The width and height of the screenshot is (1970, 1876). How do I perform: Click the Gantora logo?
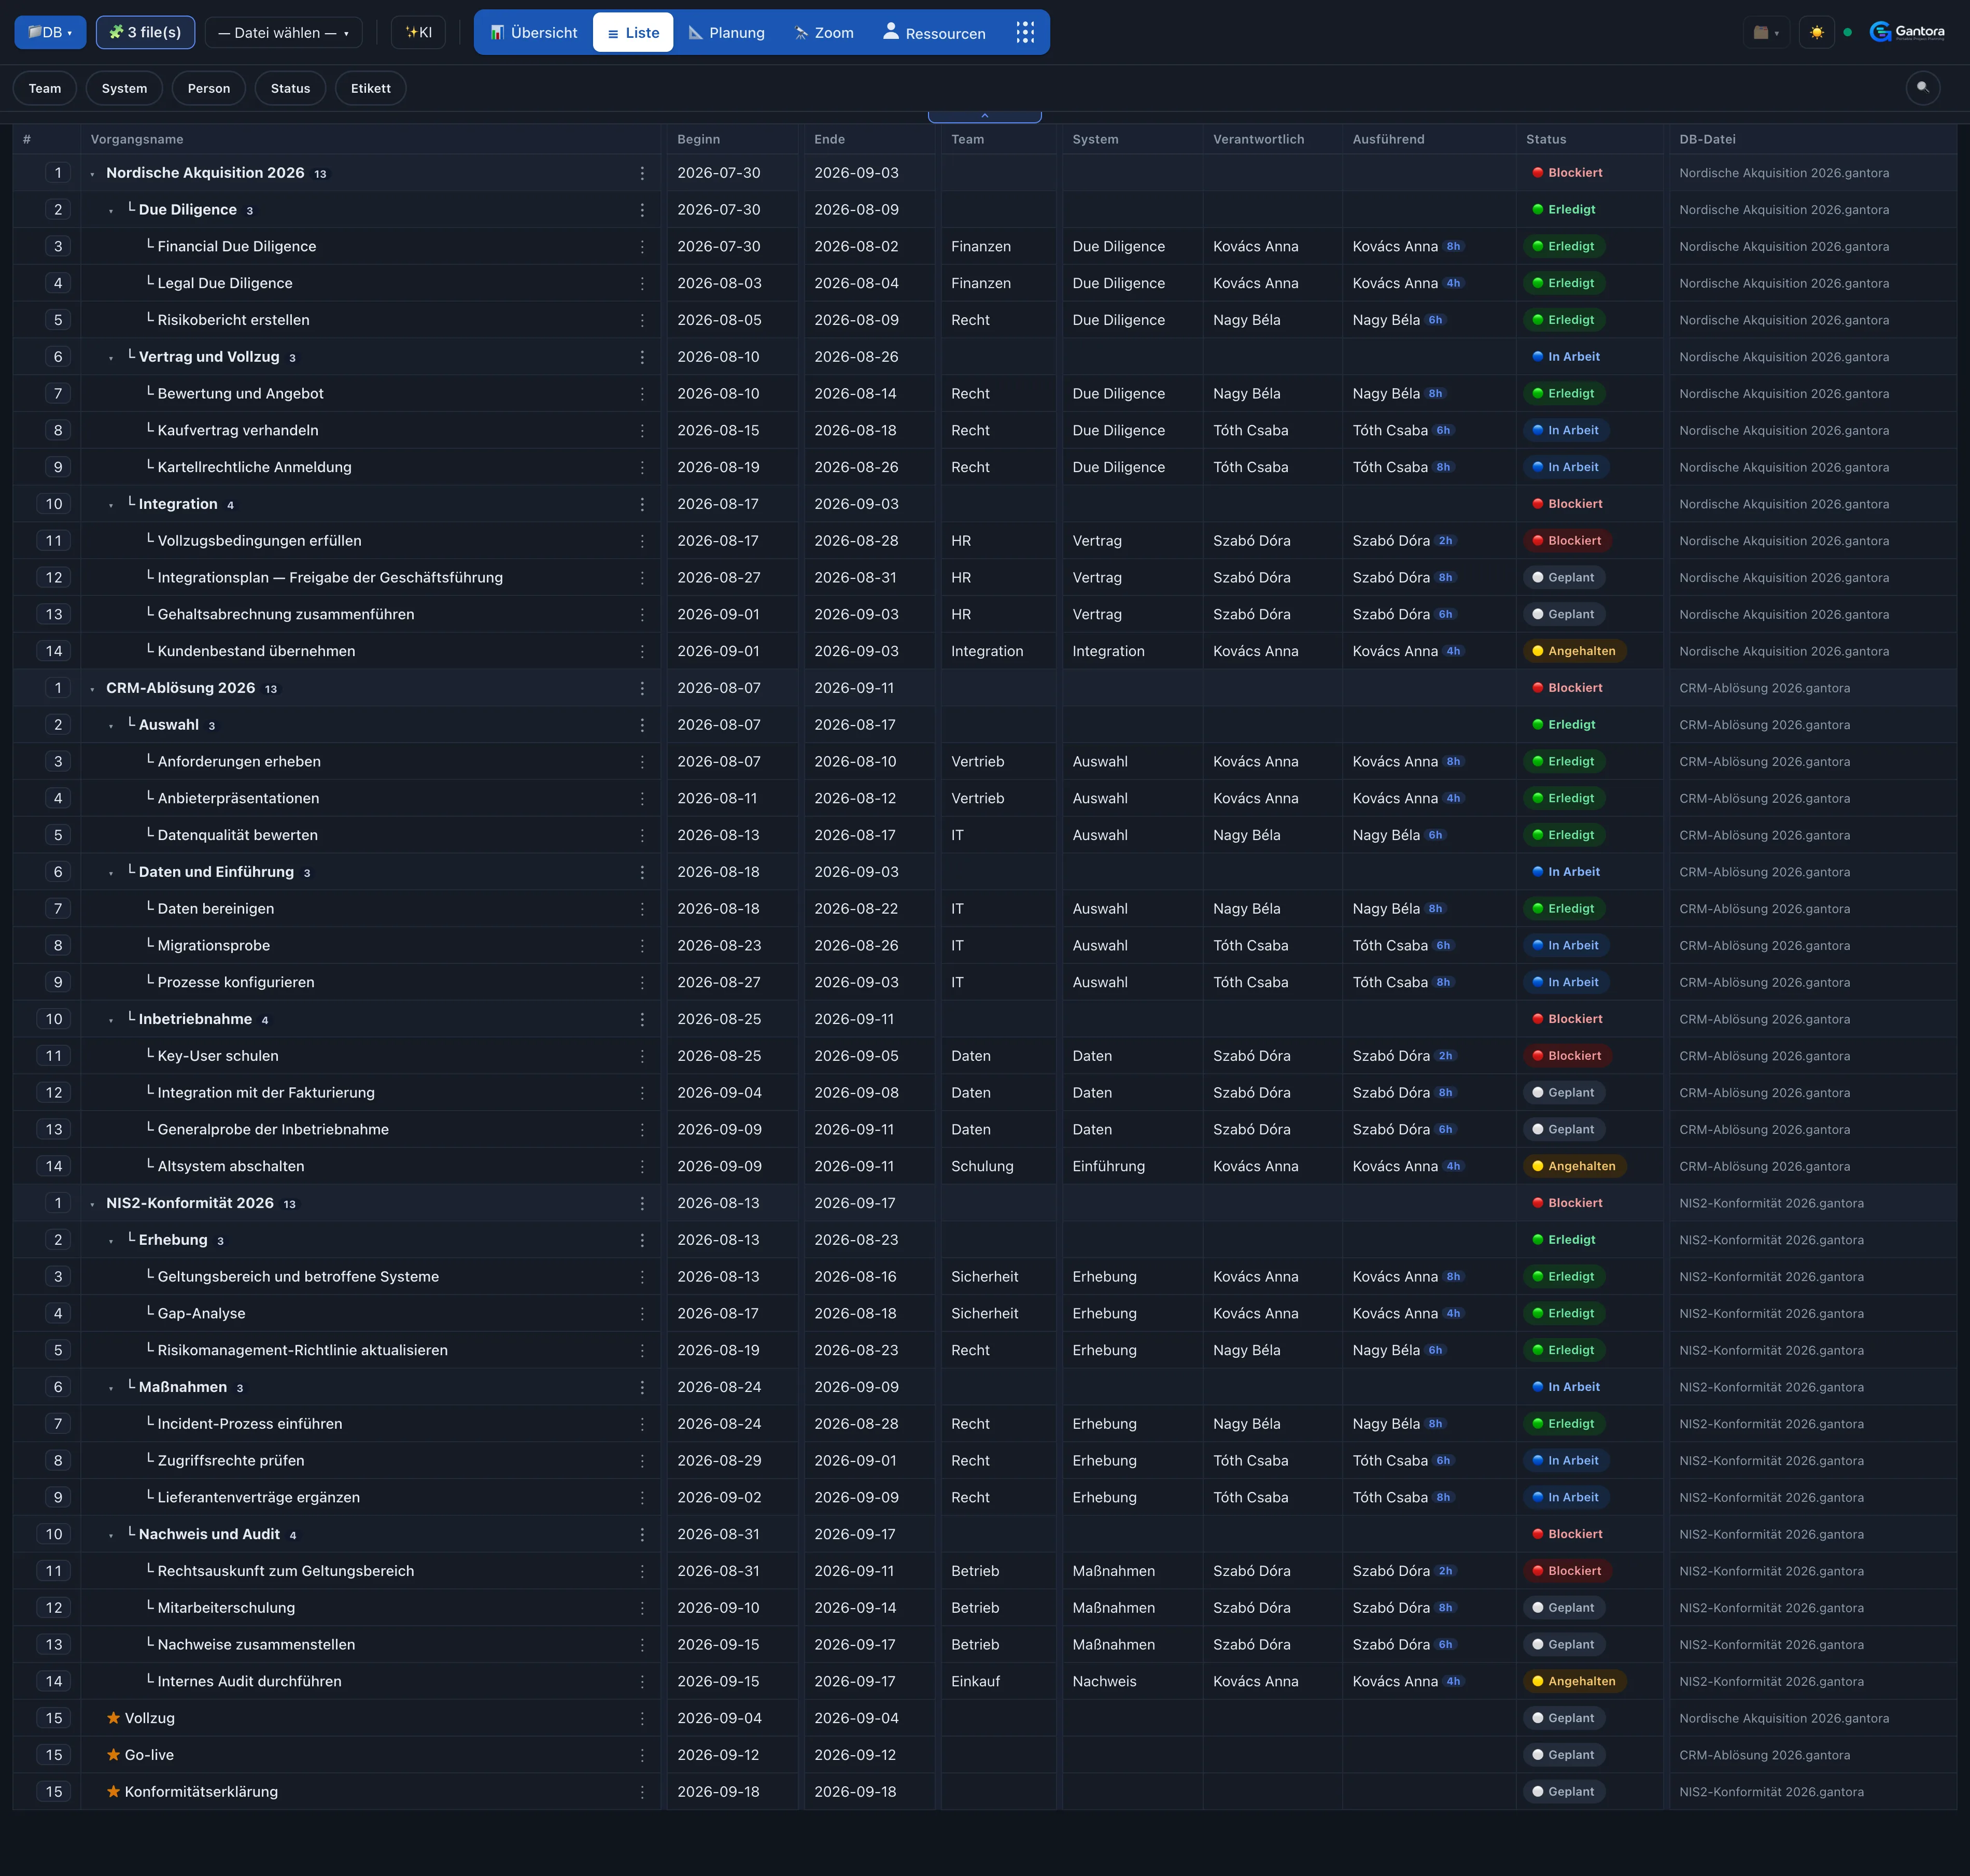[1907, 32]
